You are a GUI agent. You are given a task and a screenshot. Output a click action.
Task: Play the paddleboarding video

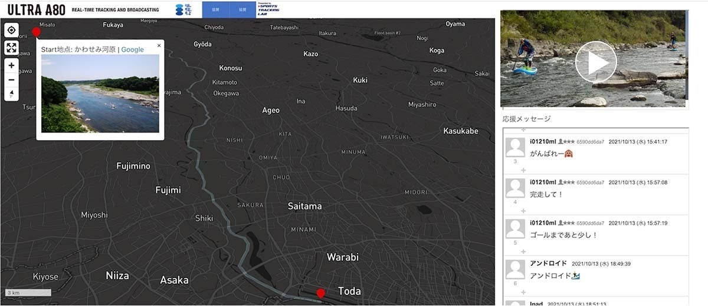595,62
